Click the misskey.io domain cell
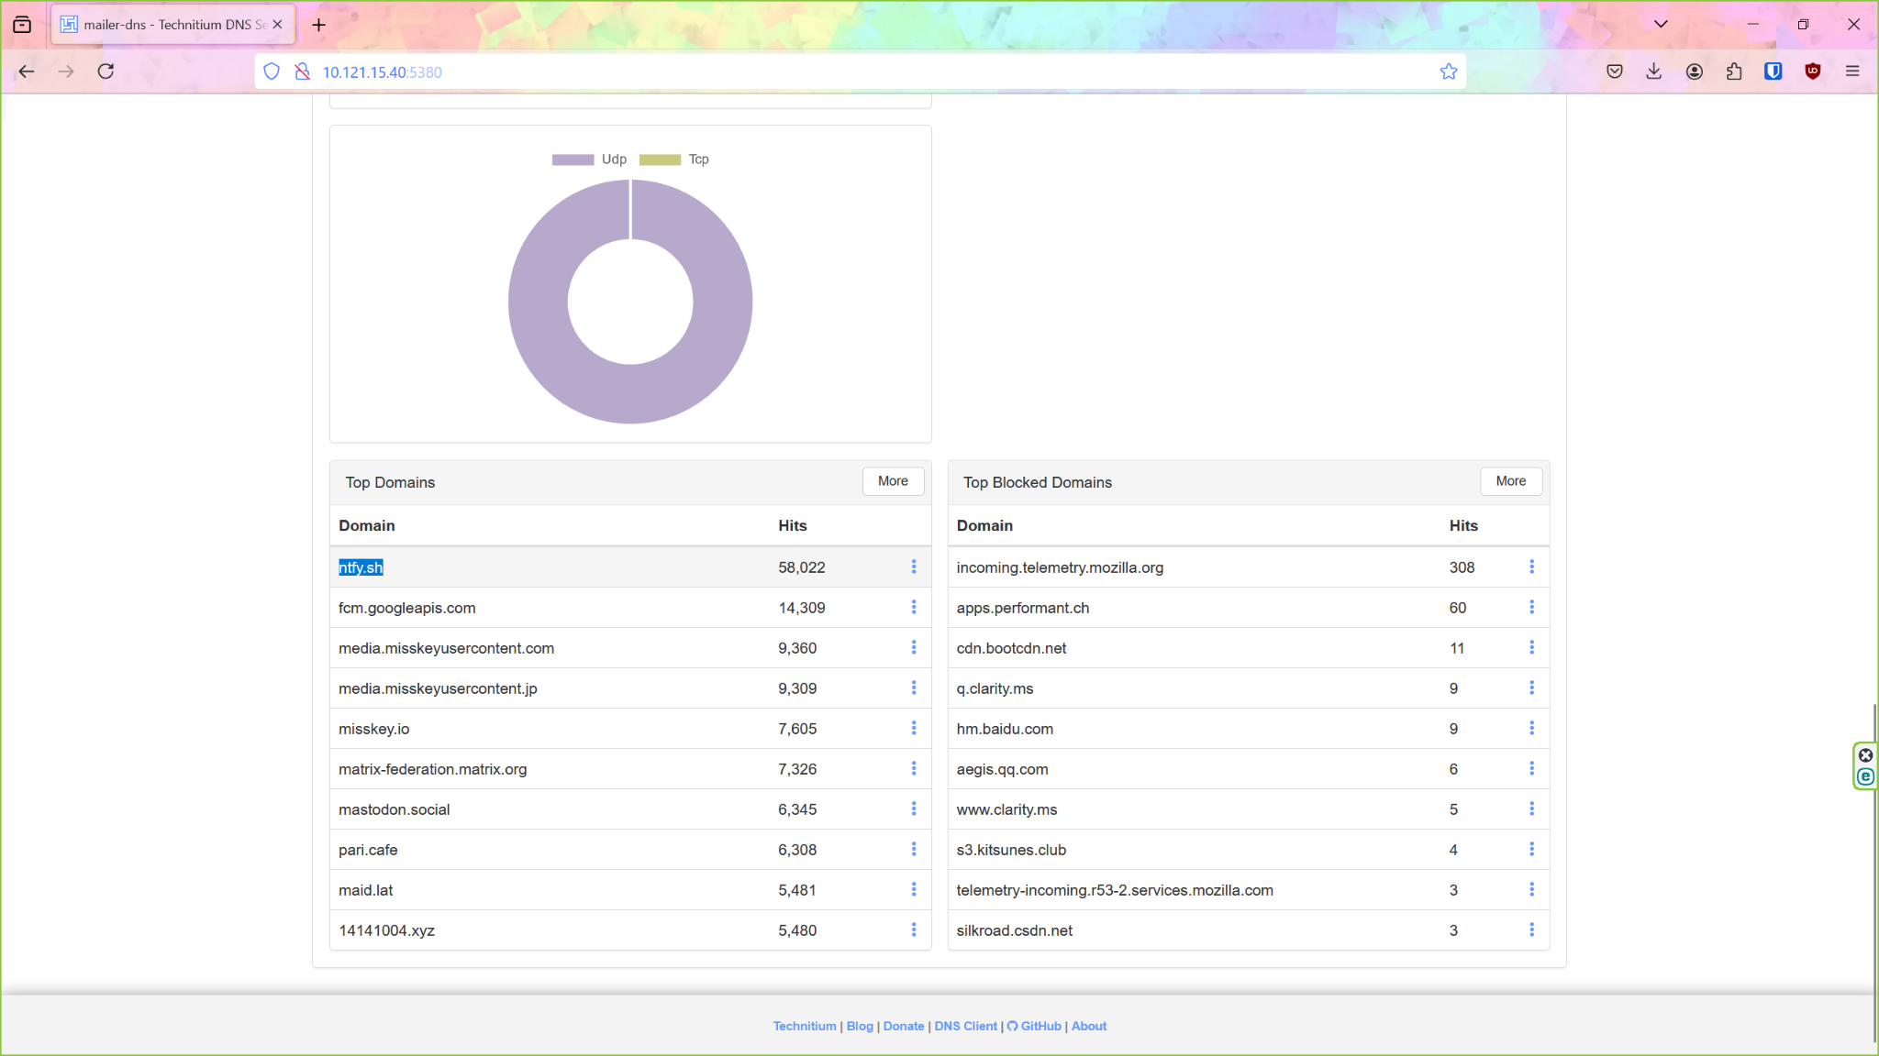Screen dimensions: 1879x1056 click(373, 729)
